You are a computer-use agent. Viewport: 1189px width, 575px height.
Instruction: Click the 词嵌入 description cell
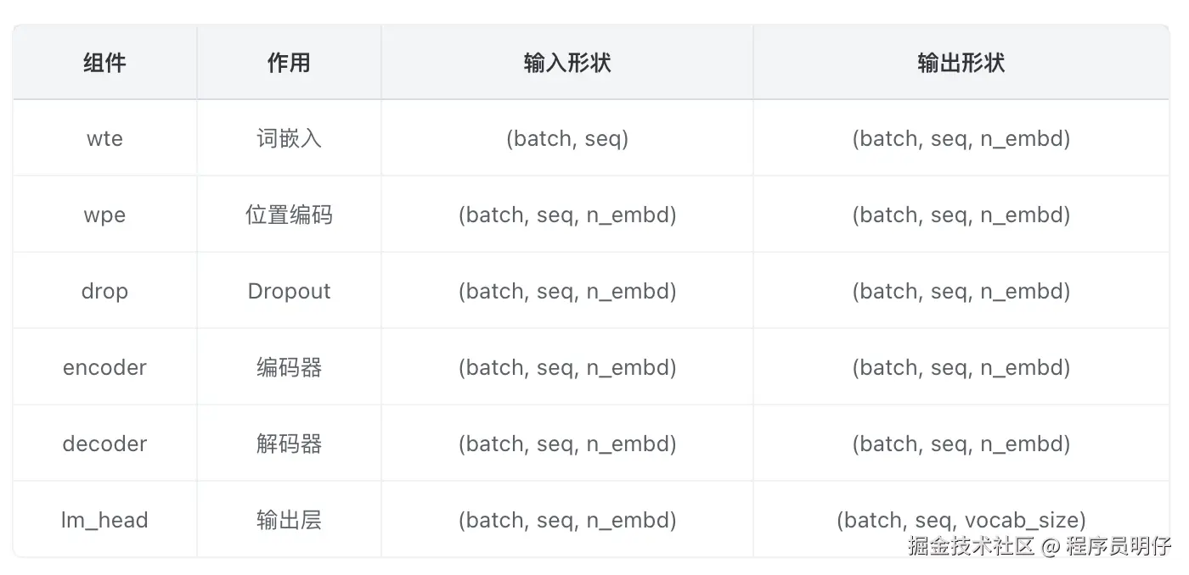[289, 138]
